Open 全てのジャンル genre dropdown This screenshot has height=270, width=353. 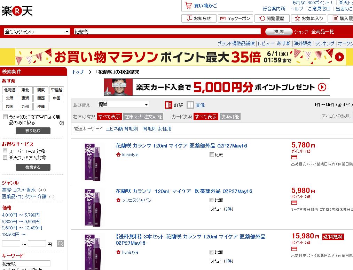(37, 32)
